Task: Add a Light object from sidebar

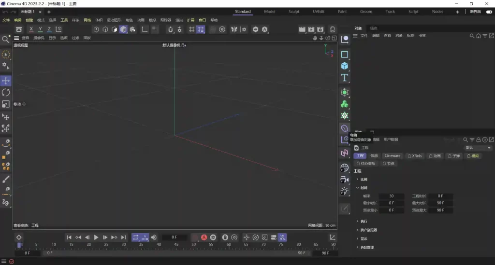Action: point(345,191)
